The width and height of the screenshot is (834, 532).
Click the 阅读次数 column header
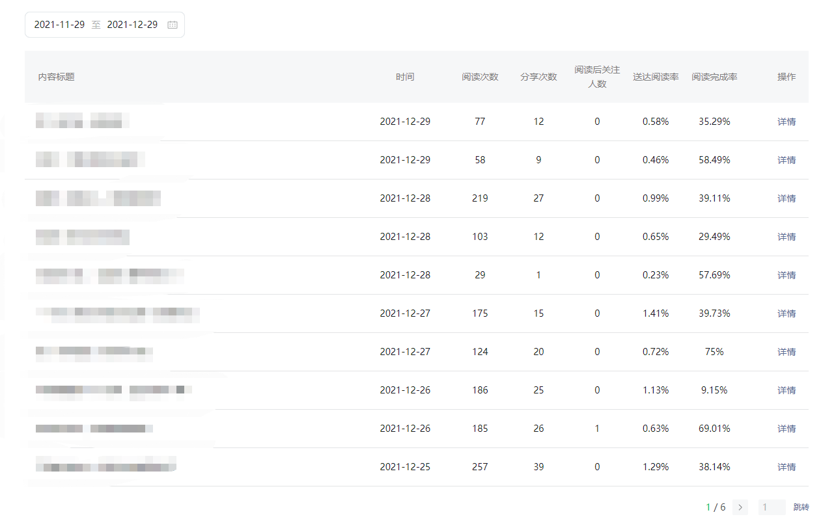480,77
